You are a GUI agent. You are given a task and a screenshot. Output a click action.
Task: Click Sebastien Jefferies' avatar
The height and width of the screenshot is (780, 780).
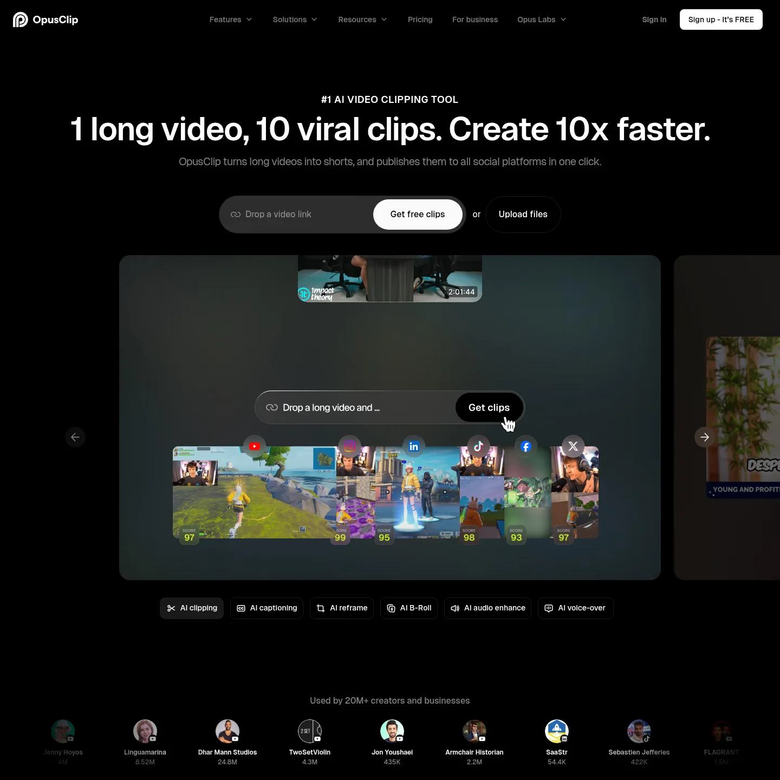(639, 731)
